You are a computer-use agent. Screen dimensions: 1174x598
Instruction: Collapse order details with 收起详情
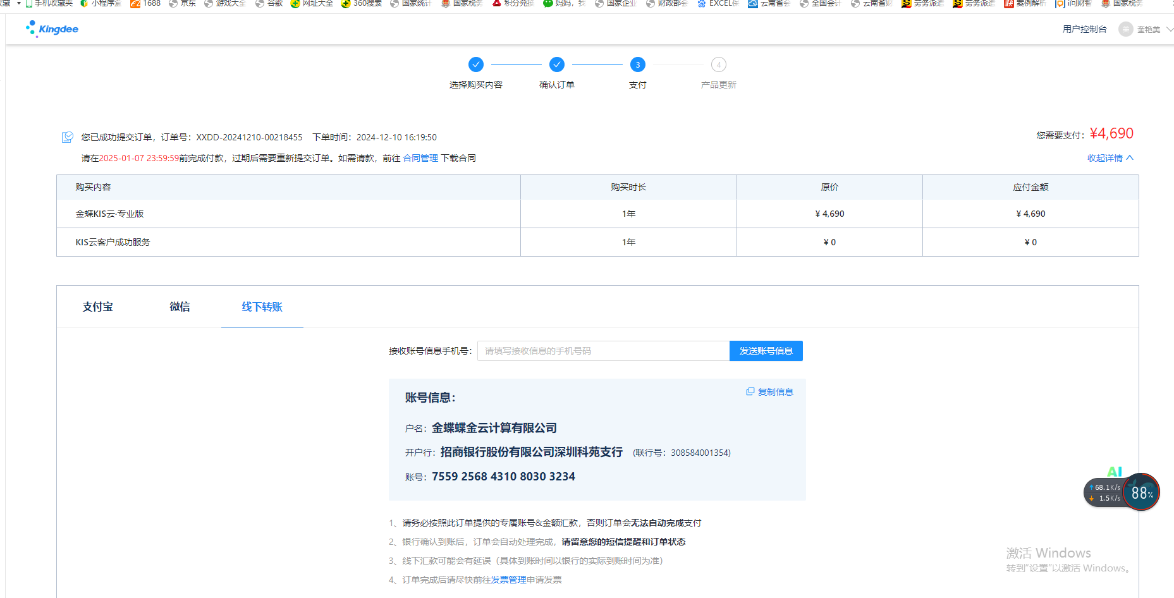(x=1110, y=158)
